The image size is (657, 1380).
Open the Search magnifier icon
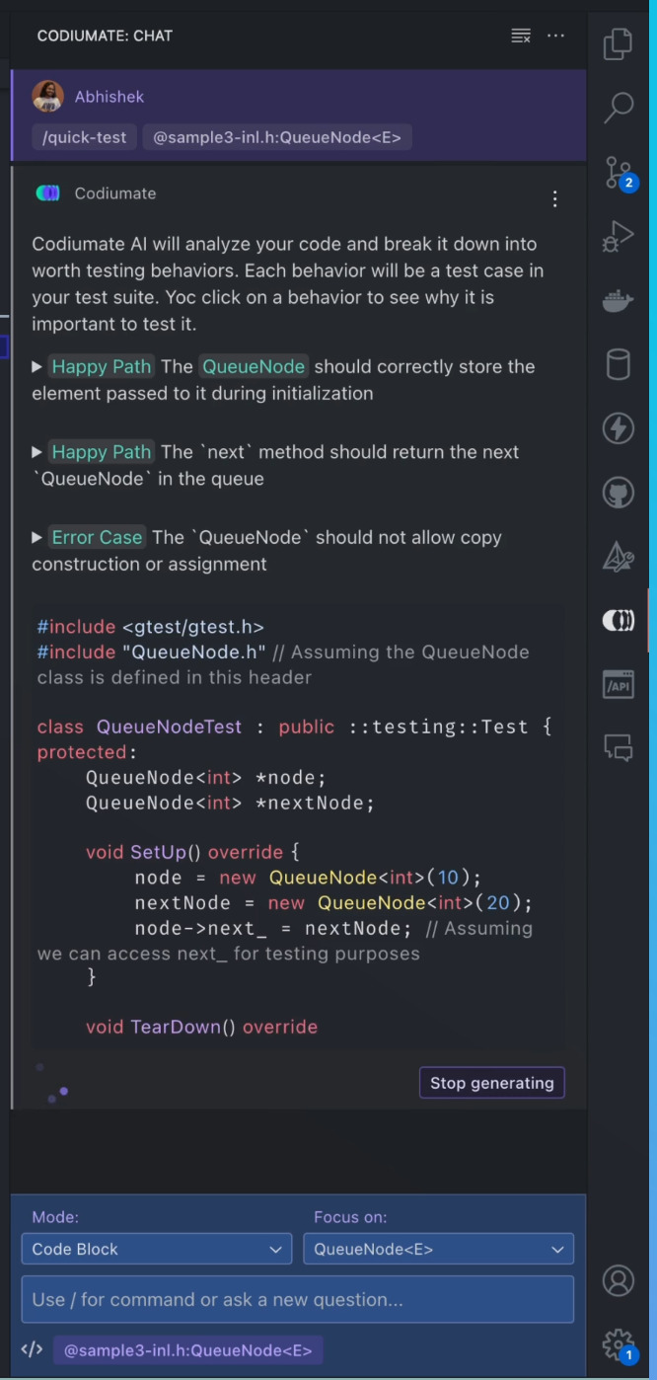[x=618, y=108]
